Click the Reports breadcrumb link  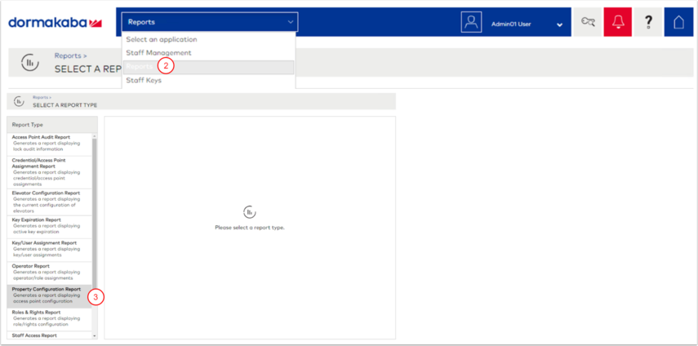coord(69,56)
